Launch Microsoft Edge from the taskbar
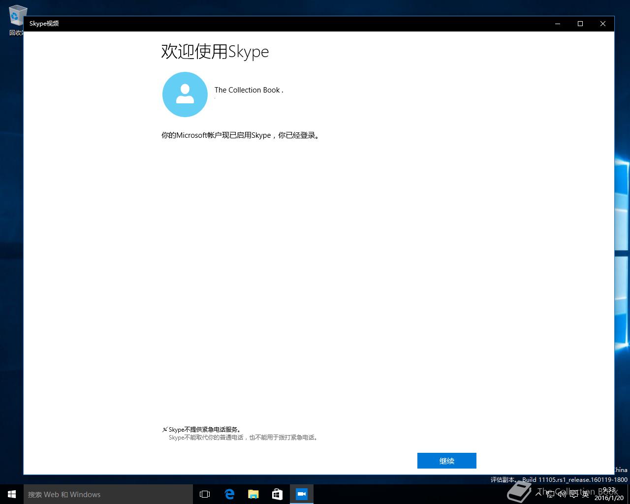Screen dimensions: 630x504 229,494
